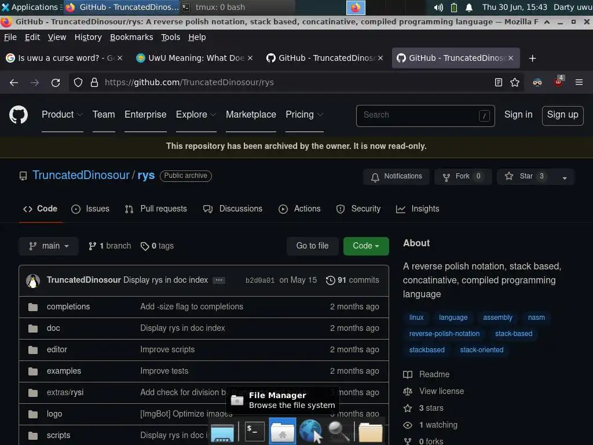
Task: Open the editor folder
Action: (x=57, y=350)
